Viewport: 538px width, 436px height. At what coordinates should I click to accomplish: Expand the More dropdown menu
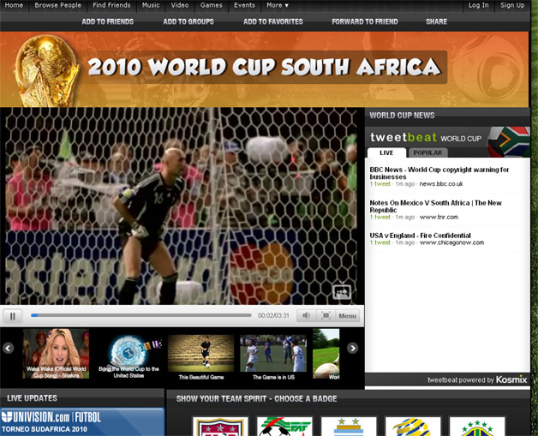pos(278,5)
